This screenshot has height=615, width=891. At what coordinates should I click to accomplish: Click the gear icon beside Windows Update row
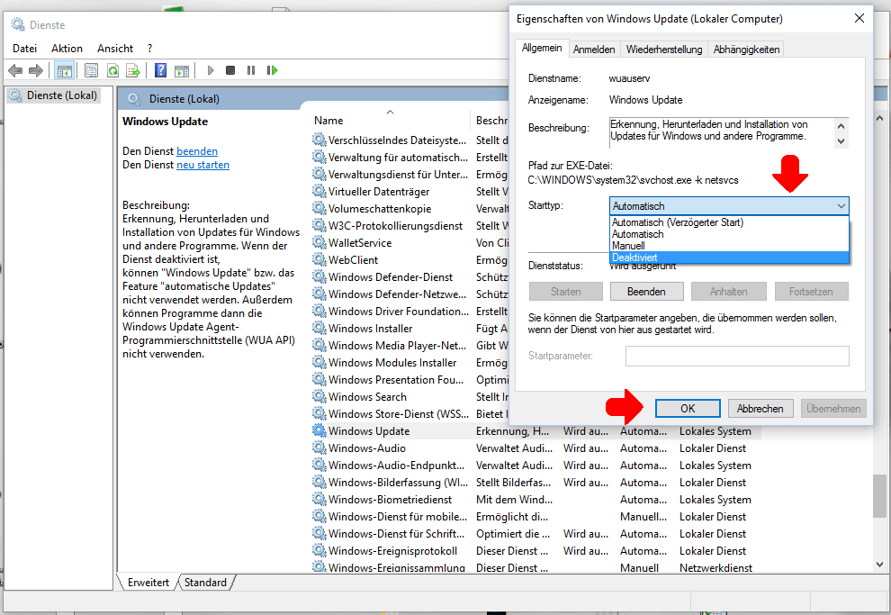coord(319,430)
